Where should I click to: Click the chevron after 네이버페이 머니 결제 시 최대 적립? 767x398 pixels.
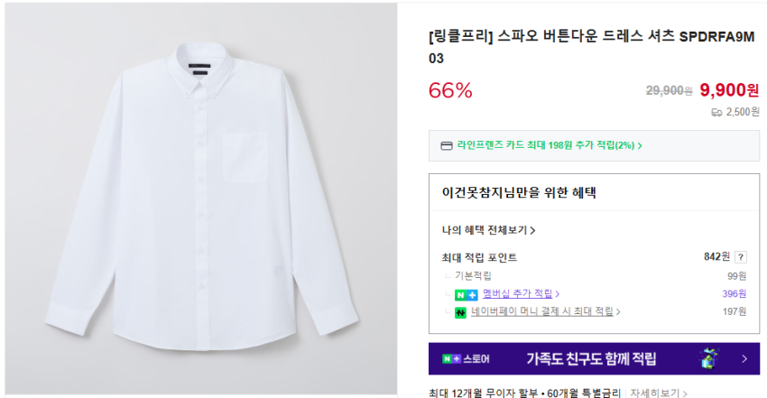click(x=618, y=312)
